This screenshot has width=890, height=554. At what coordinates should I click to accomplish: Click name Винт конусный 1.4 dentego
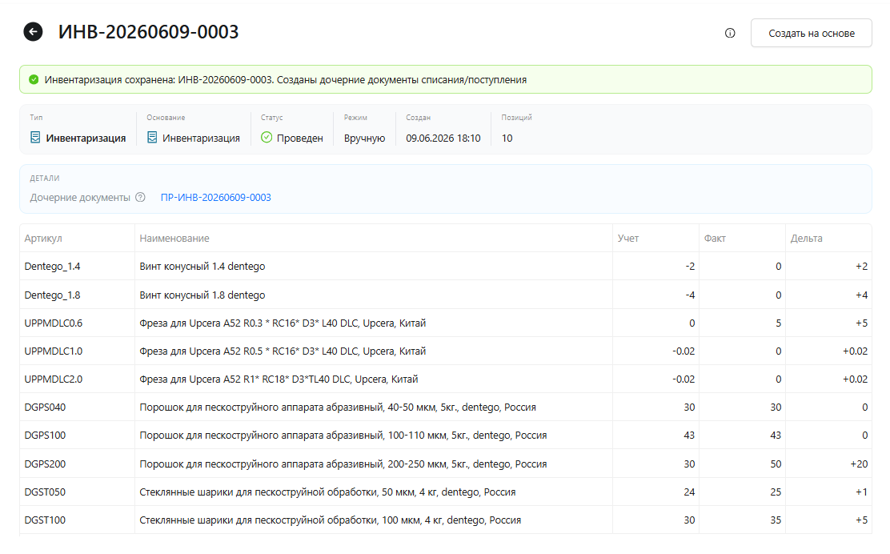point(202,267)
